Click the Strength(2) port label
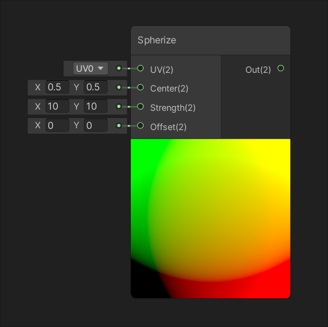Screen dimensions: 328x327 click(x=173, y=108)
